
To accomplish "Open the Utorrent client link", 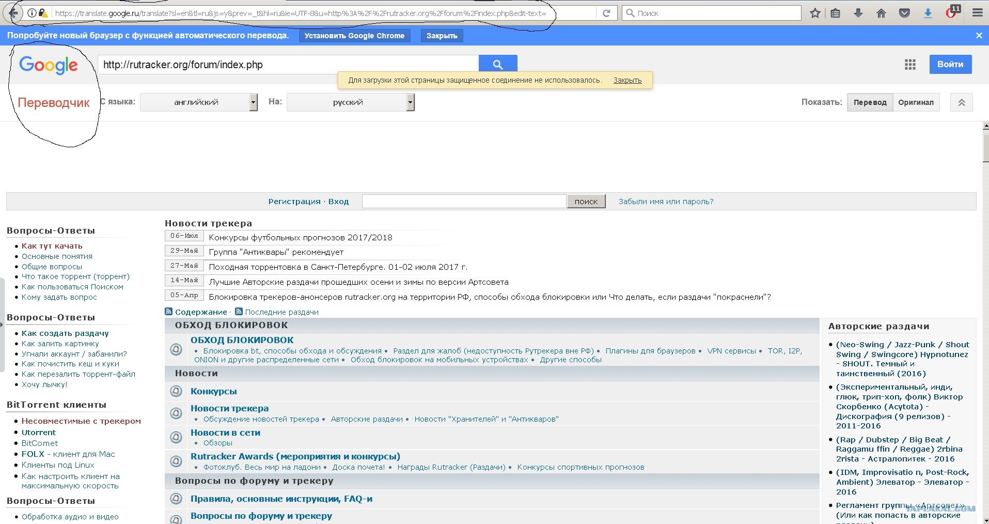I will coord(38,433).
